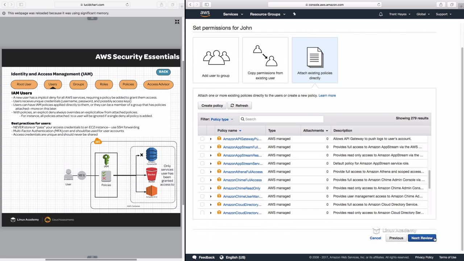Screen dimensions: 464x261
Task: Open the Learn more link
Action: point(327,96)
